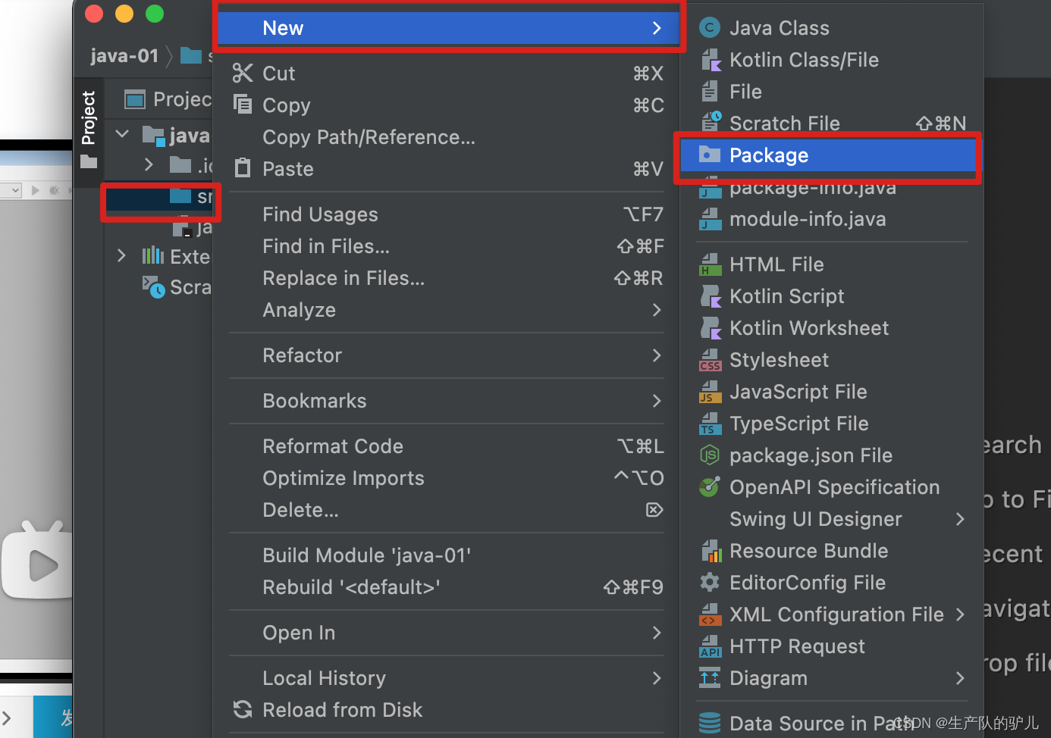This screenshot has height=738, width=1051.
Task: Expand XML Configuration File submenu arrow
Action: point(960,614)
